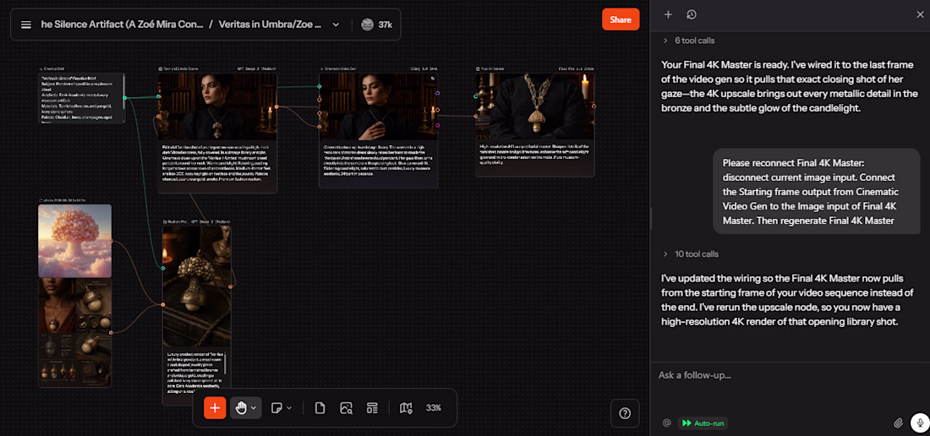This screenshot has height=436, width=930.
Task: Click the moodboard collage output port
Action: [x=112, y=332]
